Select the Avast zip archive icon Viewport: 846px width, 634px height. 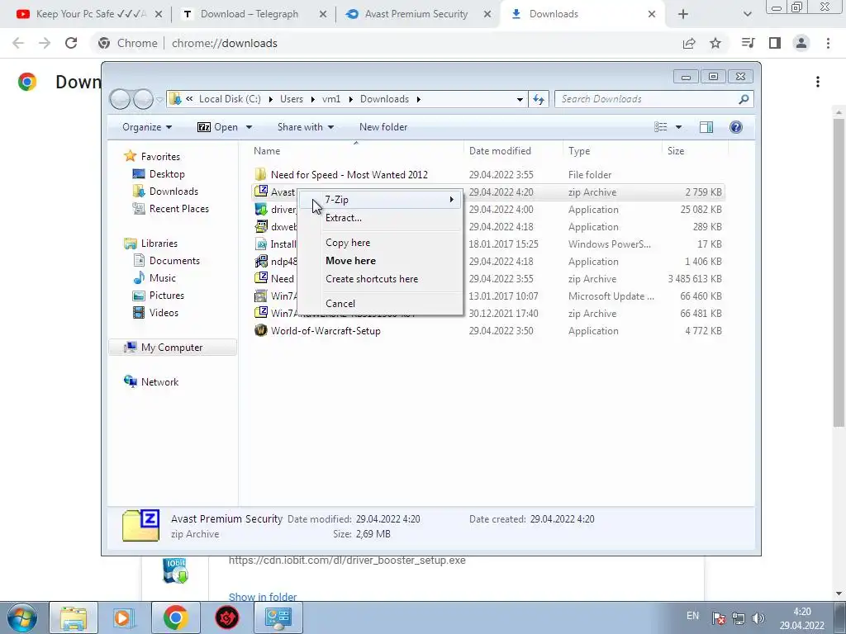point(261,192)
